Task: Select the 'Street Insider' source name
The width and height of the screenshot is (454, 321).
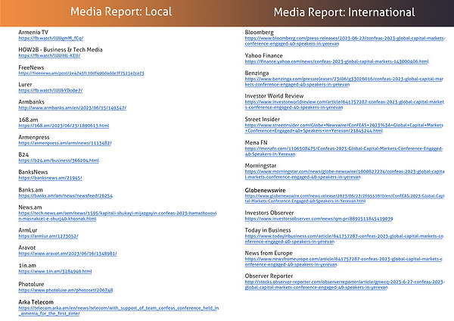Action: coord(263,120)
